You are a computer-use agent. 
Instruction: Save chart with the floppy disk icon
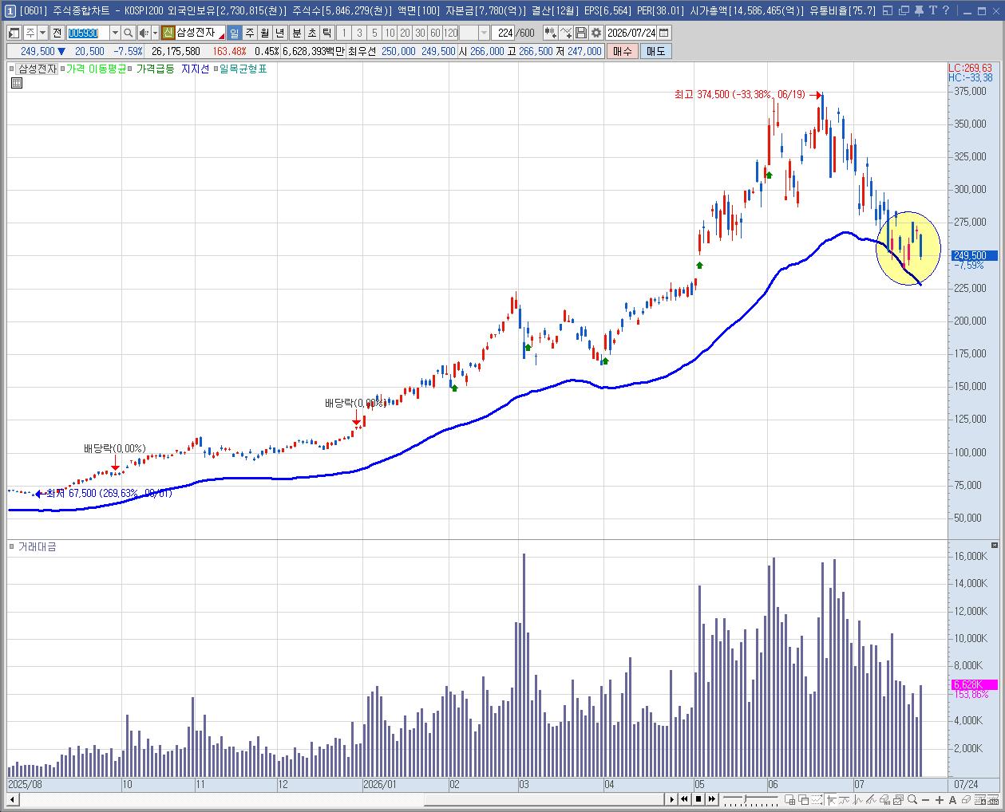pos(581,33)
